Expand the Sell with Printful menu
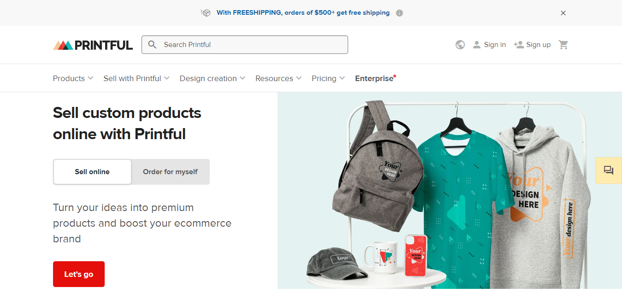This screenshot has height=299, width=622. point(136,78)
